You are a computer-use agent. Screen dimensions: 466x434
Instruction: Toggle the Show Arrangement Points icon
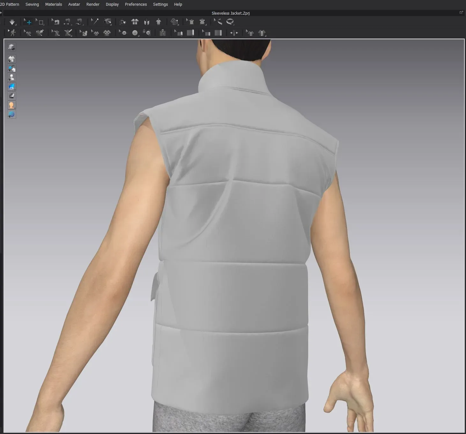(147, 22)
